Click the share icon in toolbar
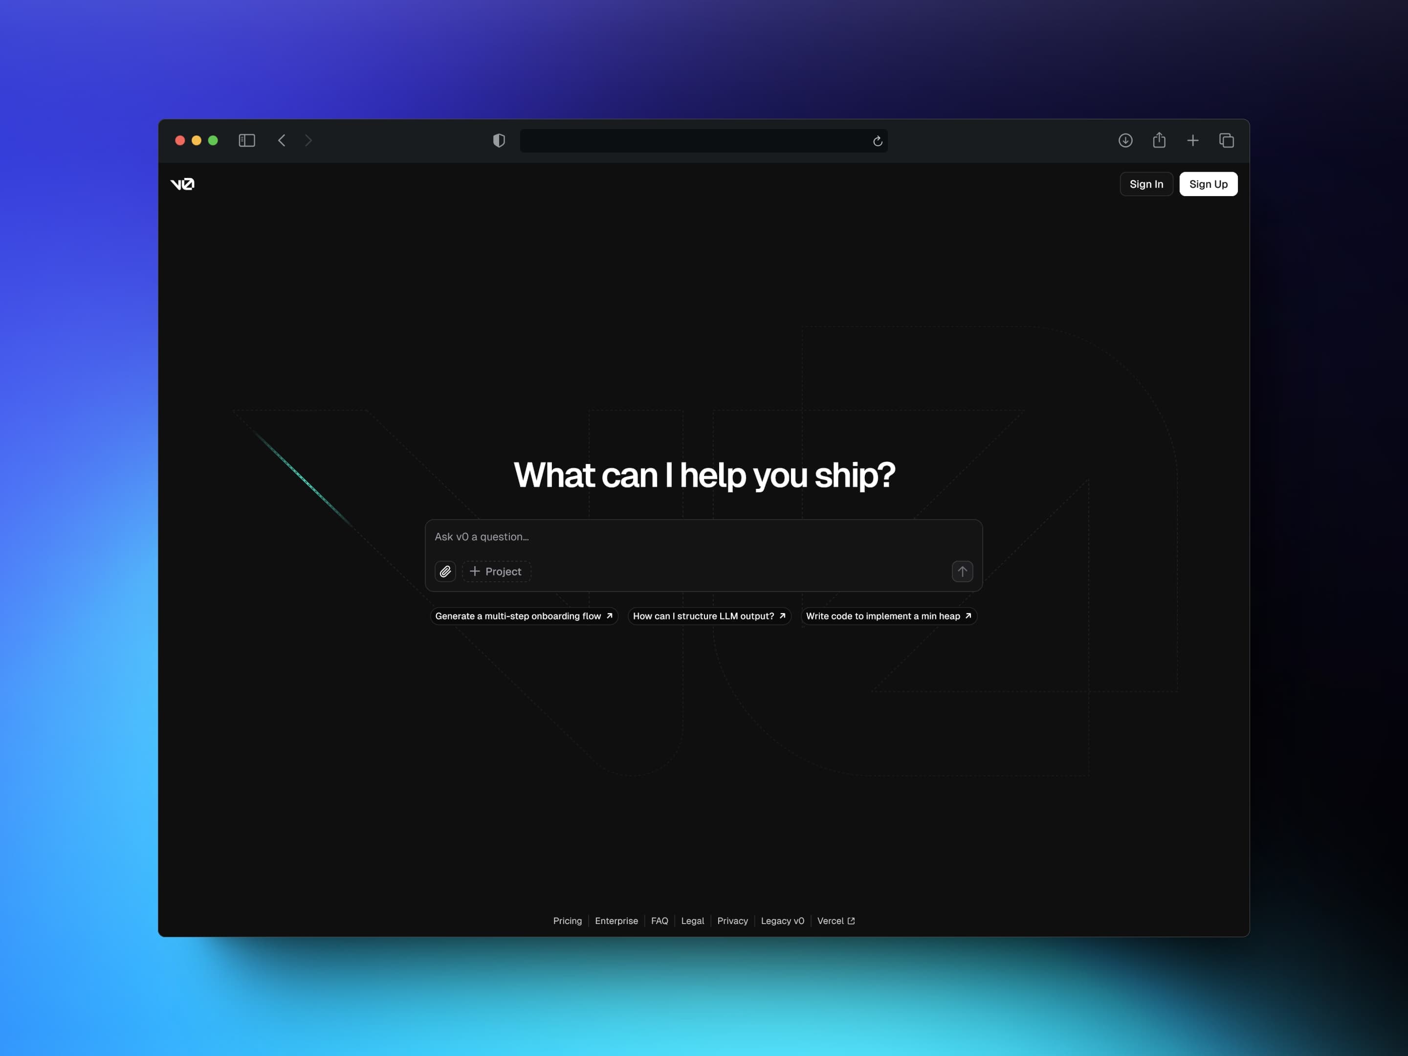The height and width of the screenshot is (1056, 1408). point(1159,141)
